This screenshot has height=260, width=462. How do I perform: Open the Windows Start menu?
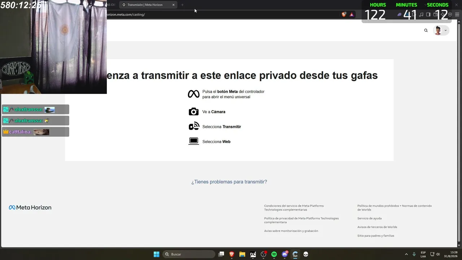(x=156, y=254)
